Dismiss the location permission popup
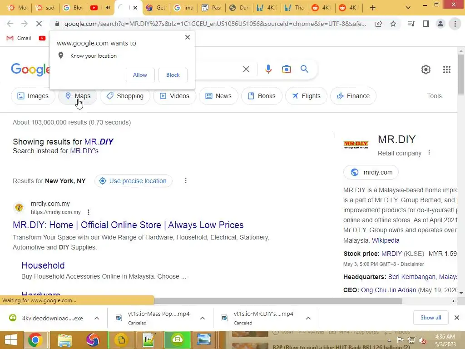465x349 pixels. (188, 37)
